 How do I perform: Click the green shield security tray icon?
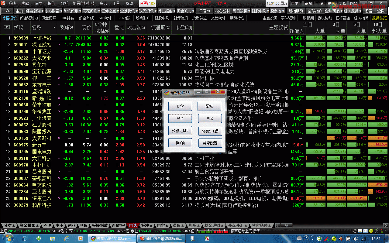pos(319,238)
